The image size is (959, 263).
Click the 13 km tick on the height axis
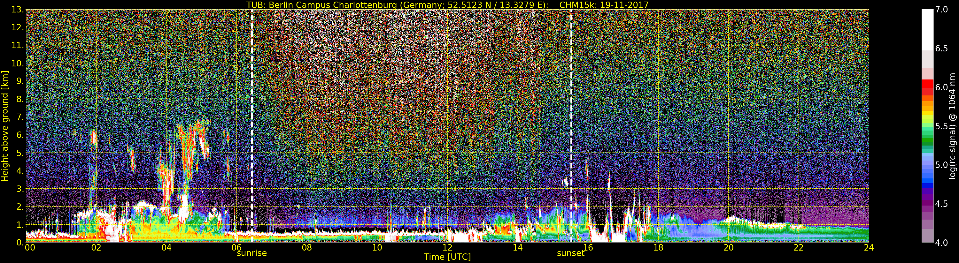[17, 10]
